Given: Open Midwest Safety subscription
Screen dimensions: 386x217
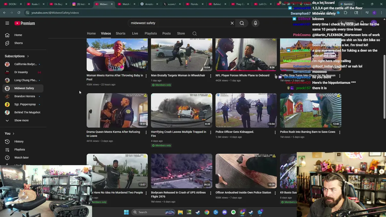Looking at the screenshot, I should click(x=23, y=88).
